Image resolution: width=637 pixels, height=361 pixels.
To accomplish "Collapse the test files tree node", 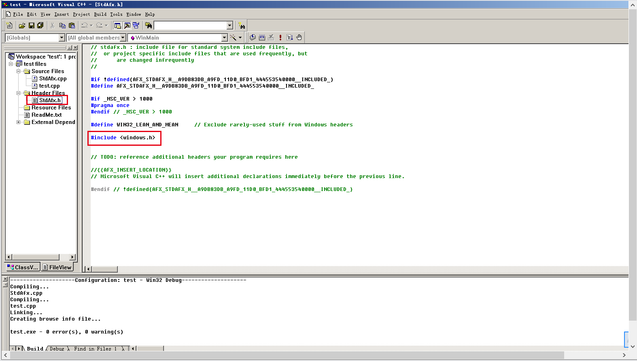I will (x=11, y=64).
